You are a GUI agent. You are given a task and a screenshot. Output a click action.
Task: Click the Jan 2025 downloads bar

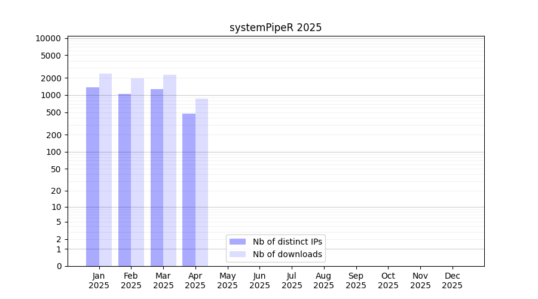(x=105, y=170)
